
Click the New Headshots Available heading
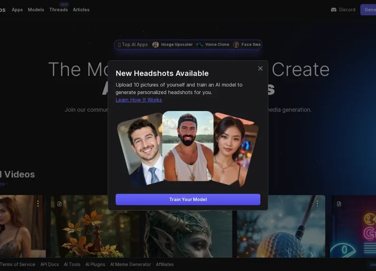(x=162, y=73)
